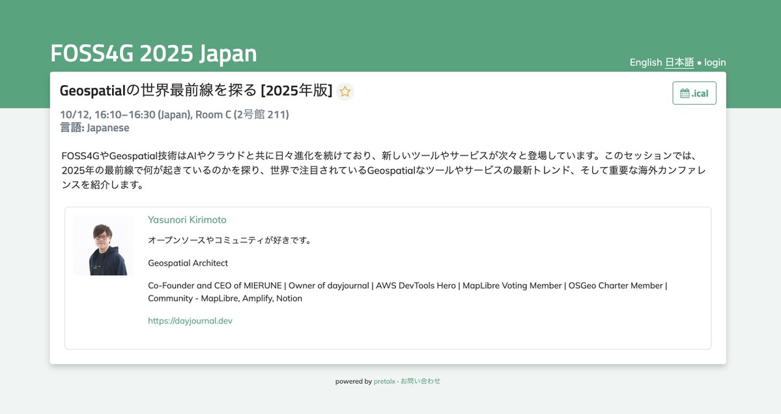Screen dimensions: 781x414
Task: Open the お問い合わせ contact link
Action: click(420, 382)
